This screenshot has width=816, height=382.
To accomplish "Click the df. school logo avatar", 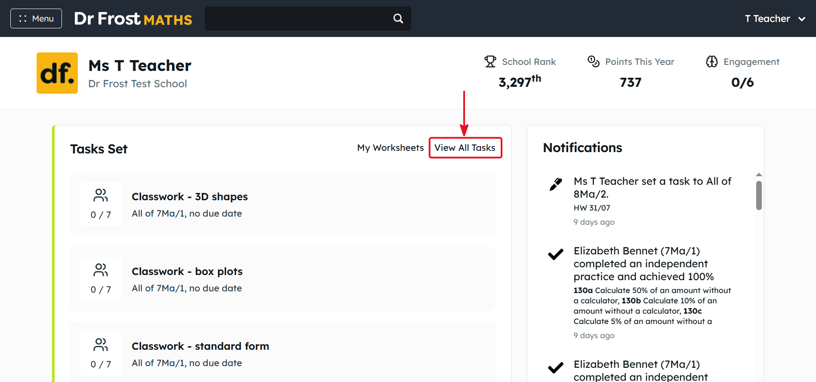I will point(57,73).
